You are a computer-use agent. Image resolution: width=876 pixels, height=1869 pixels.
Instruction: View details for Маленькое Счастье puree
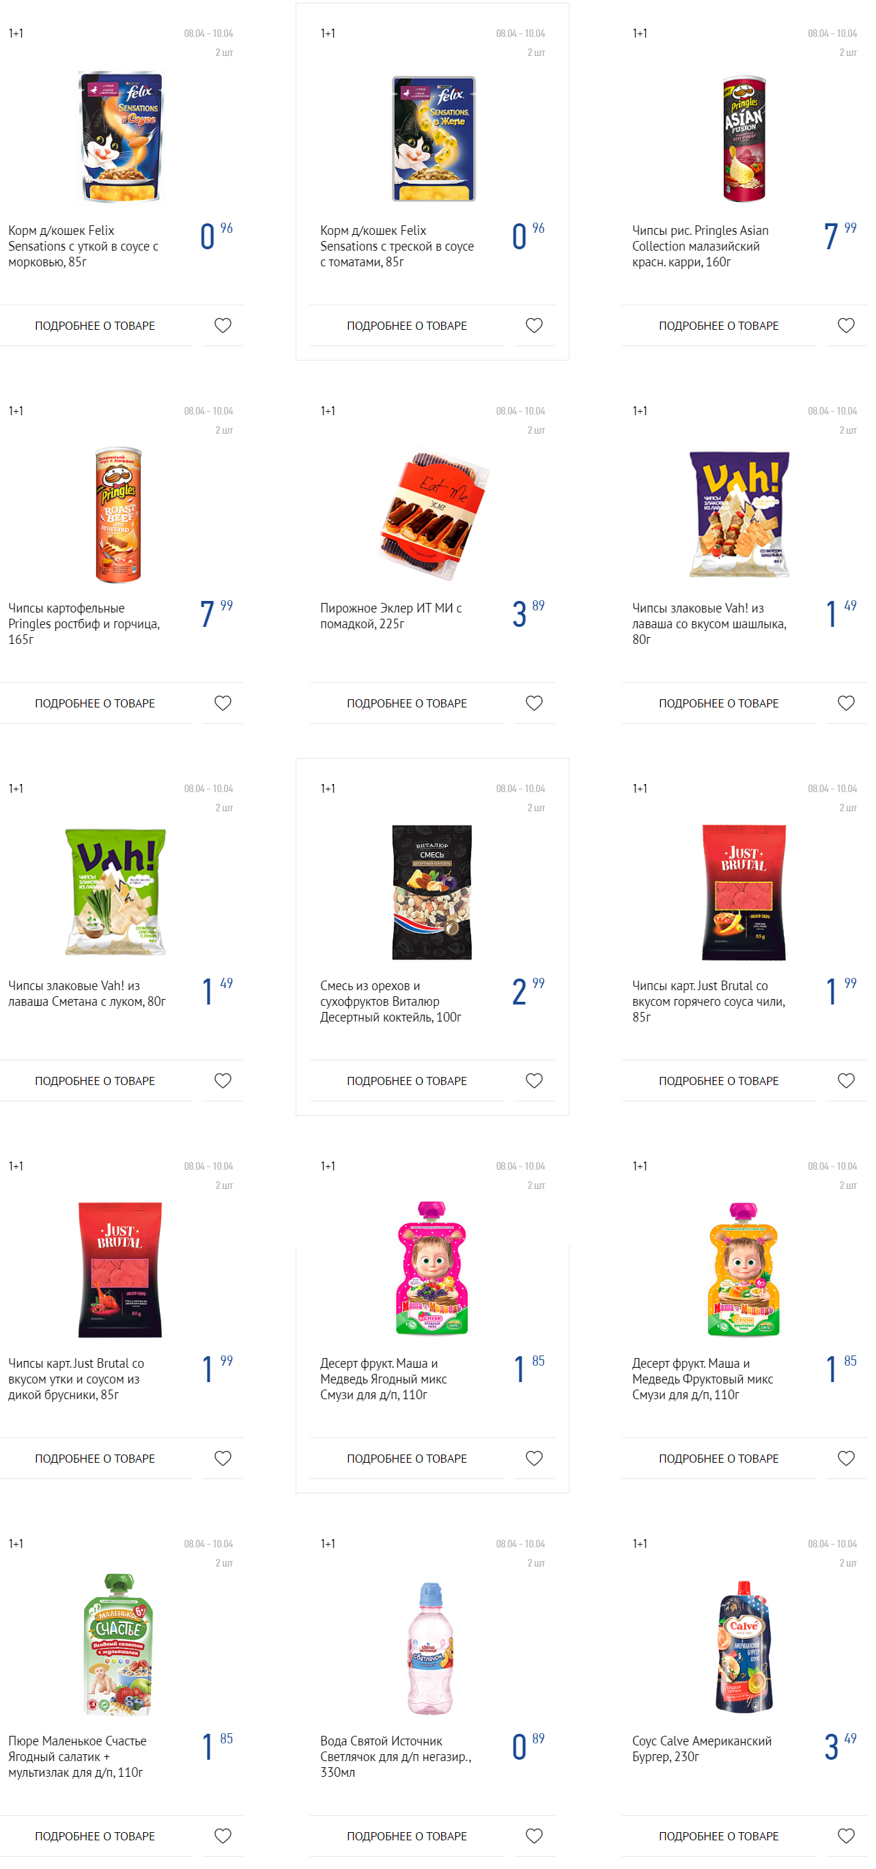click(x=95, y=1835)
